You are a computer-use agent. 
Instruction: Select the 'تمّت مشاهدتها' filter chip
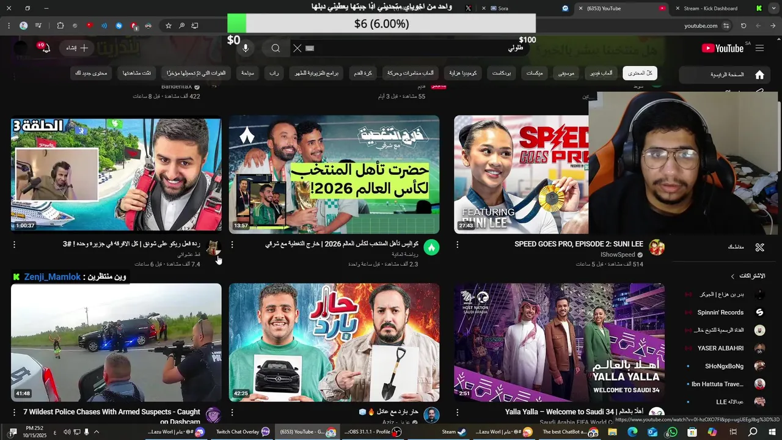(137, 73)
